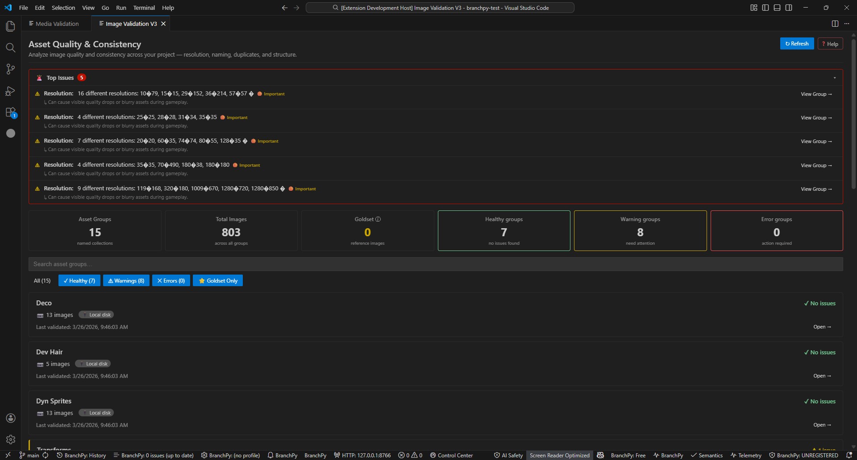Click the main branch status item
Viewport: 857px width, 460px height.
[29, 455]
